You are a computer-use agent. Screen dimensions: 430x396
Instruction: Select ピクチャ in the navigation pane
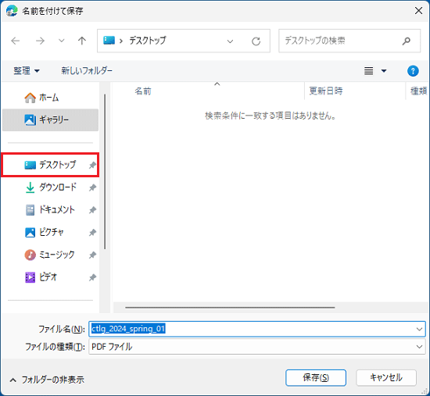pyautogui.click(x=50, y=233)
